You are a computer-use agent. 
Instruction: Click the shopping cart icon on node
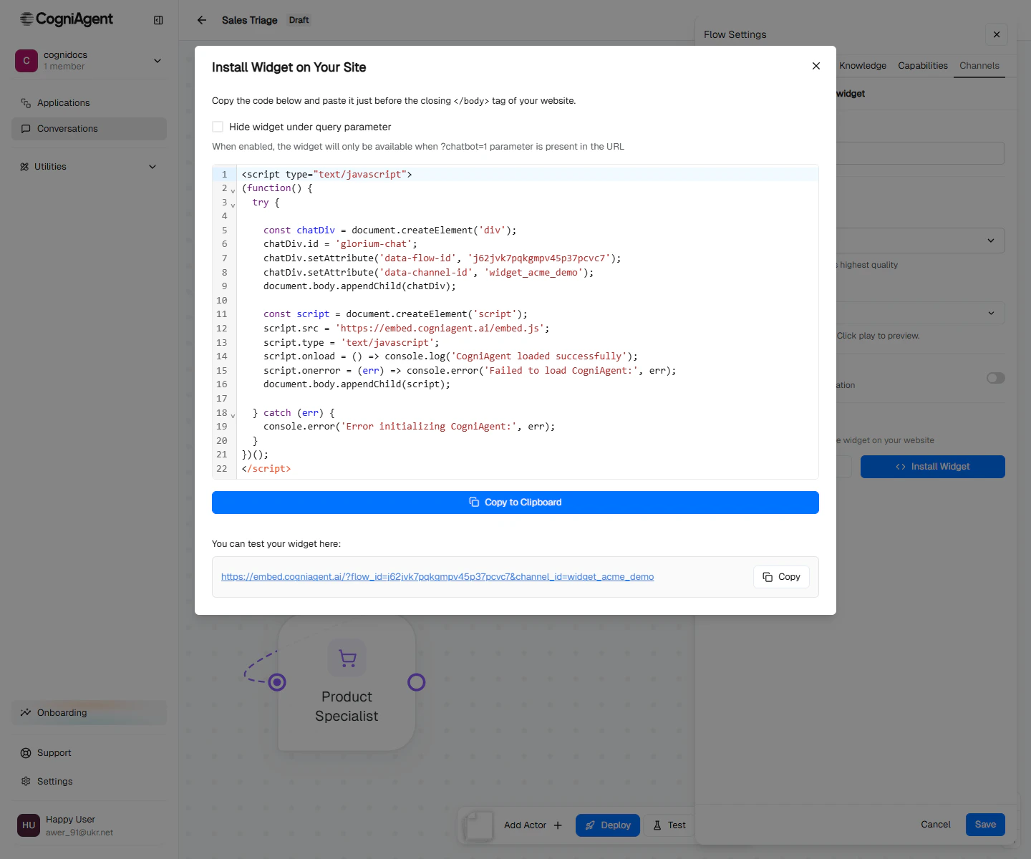coord(347,658)
